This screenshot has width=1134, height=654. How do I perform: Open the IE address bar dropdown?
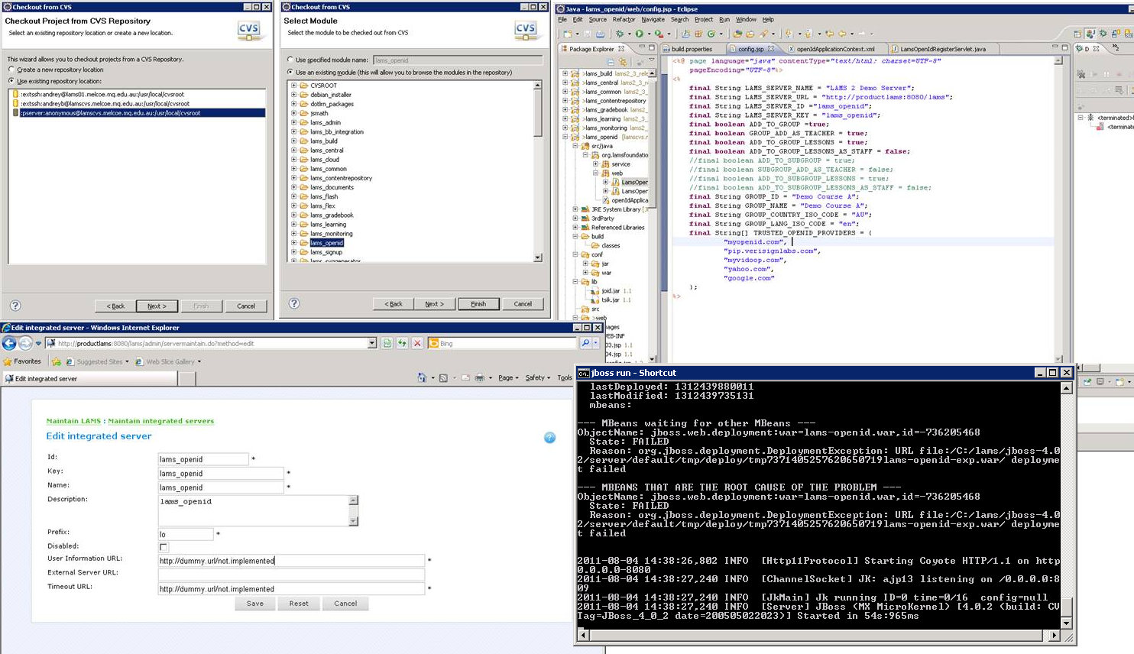click(x=372, y=344)
